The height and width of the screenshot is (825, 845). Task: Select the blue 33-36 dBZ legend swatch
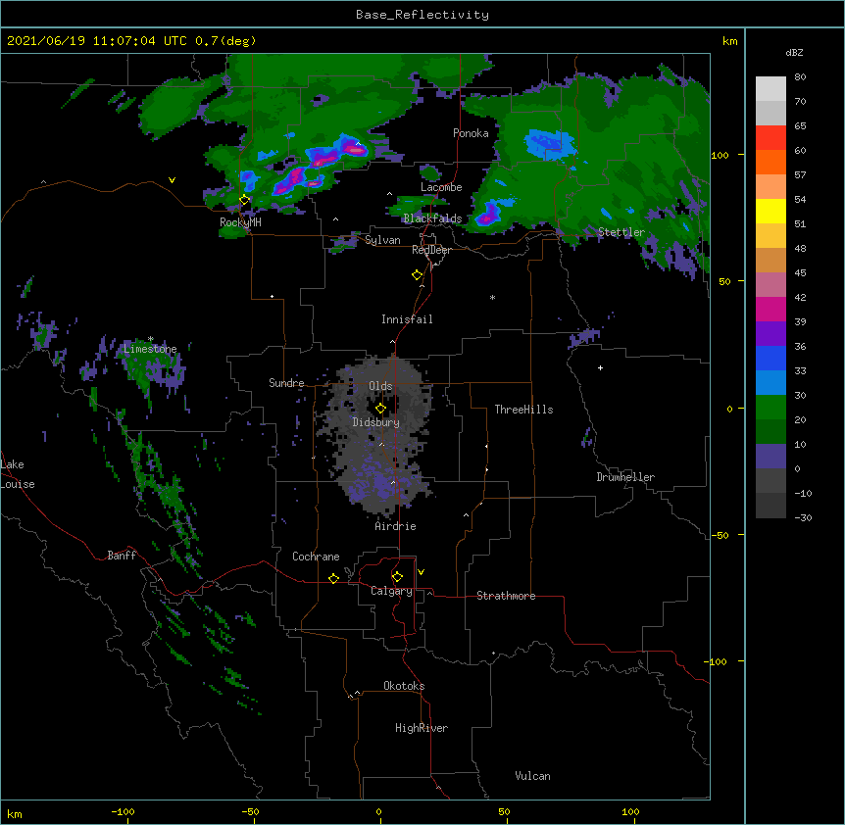click(x=770, y=358)
